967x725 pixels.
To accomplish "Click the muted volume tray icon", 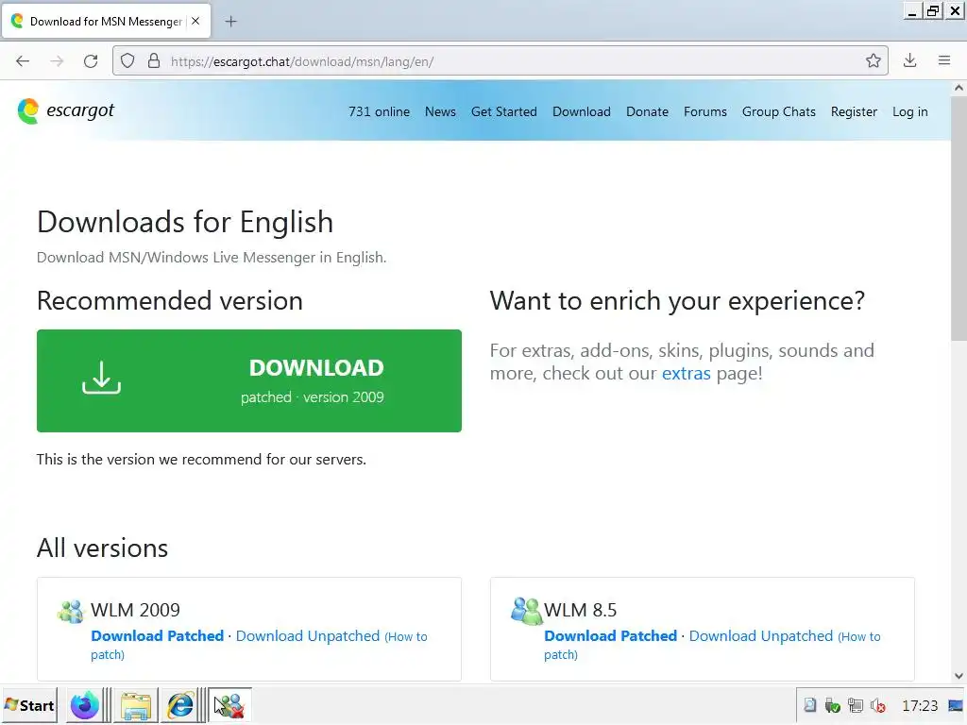I will 878,705.
